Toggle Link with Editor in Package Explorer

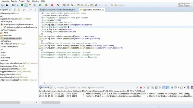coord(19,10)
